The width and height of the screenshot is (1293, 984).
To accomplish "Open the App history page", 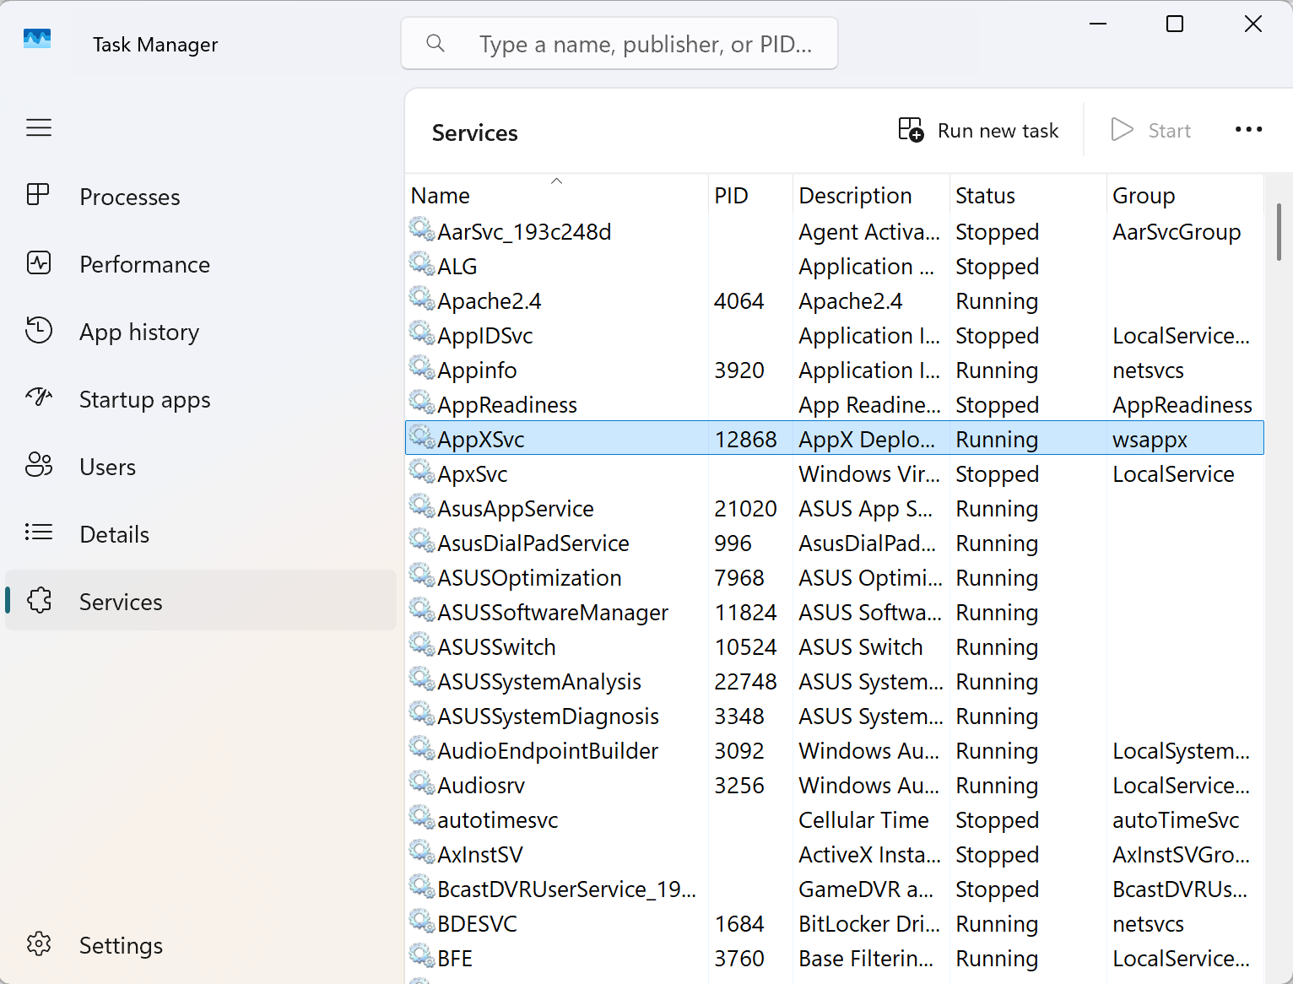I will (201, 332).
